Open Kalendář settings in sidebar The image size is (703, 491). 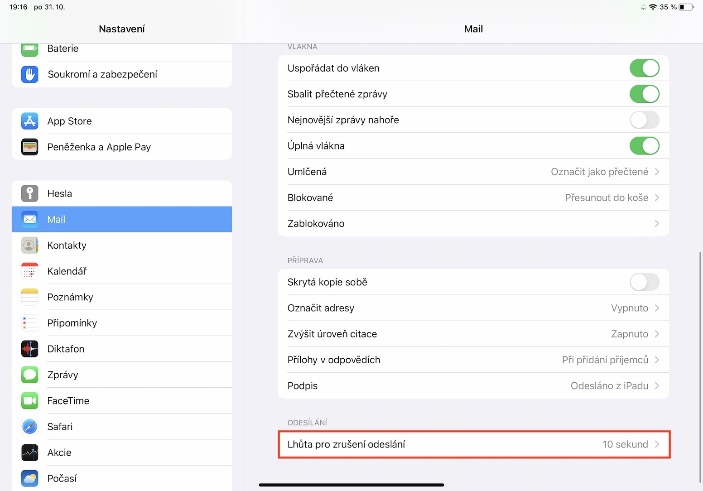pyautogui.click(x=67, y=271)
